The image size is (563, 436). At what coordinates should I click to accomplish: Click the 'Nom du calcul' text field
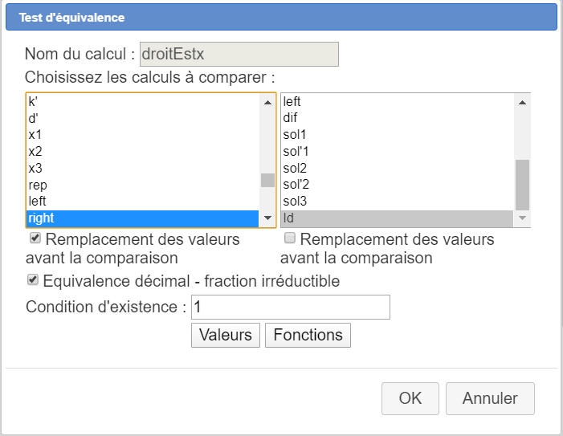[x=239, y=54]
